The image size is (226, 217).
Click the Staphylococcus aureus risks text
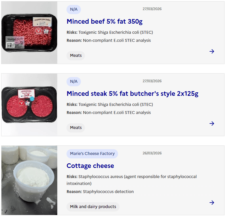[132, 180]
